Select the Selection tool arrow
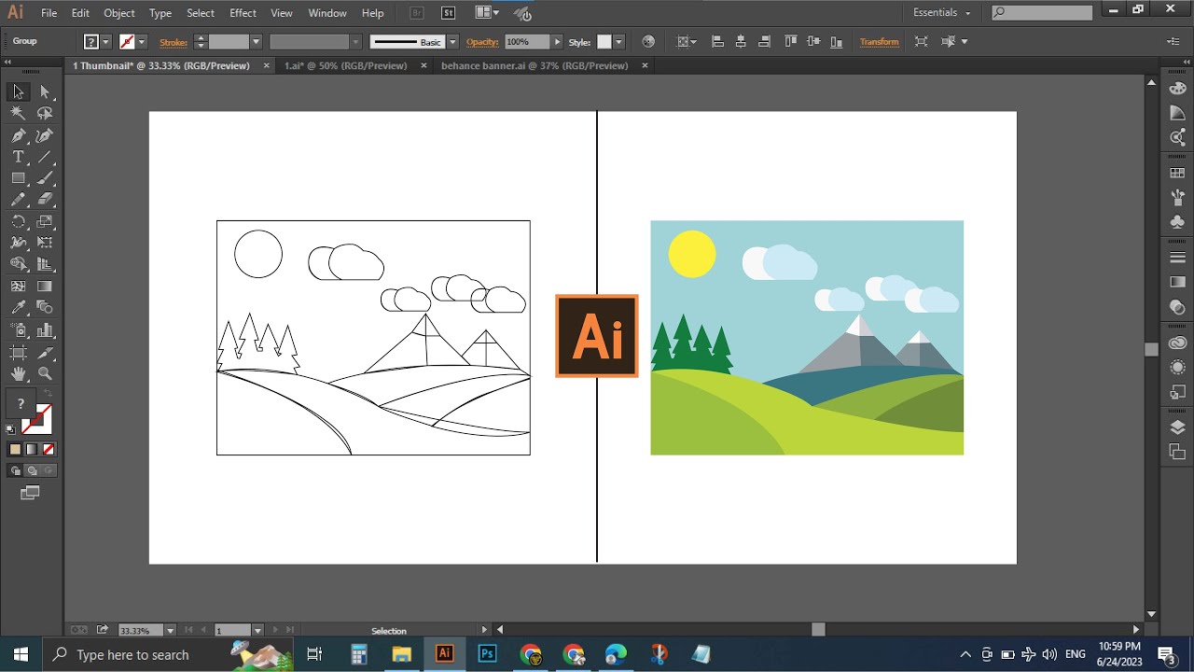1194x672 pixels. point(18,91)
